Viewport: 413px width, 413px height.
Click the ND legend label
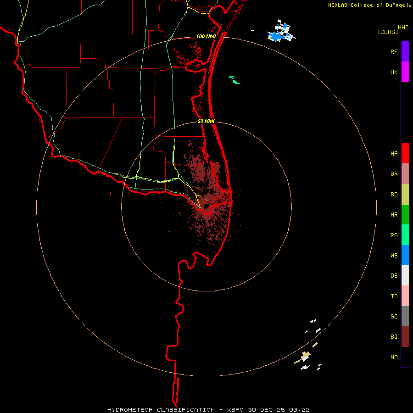[x=394, y=357]
